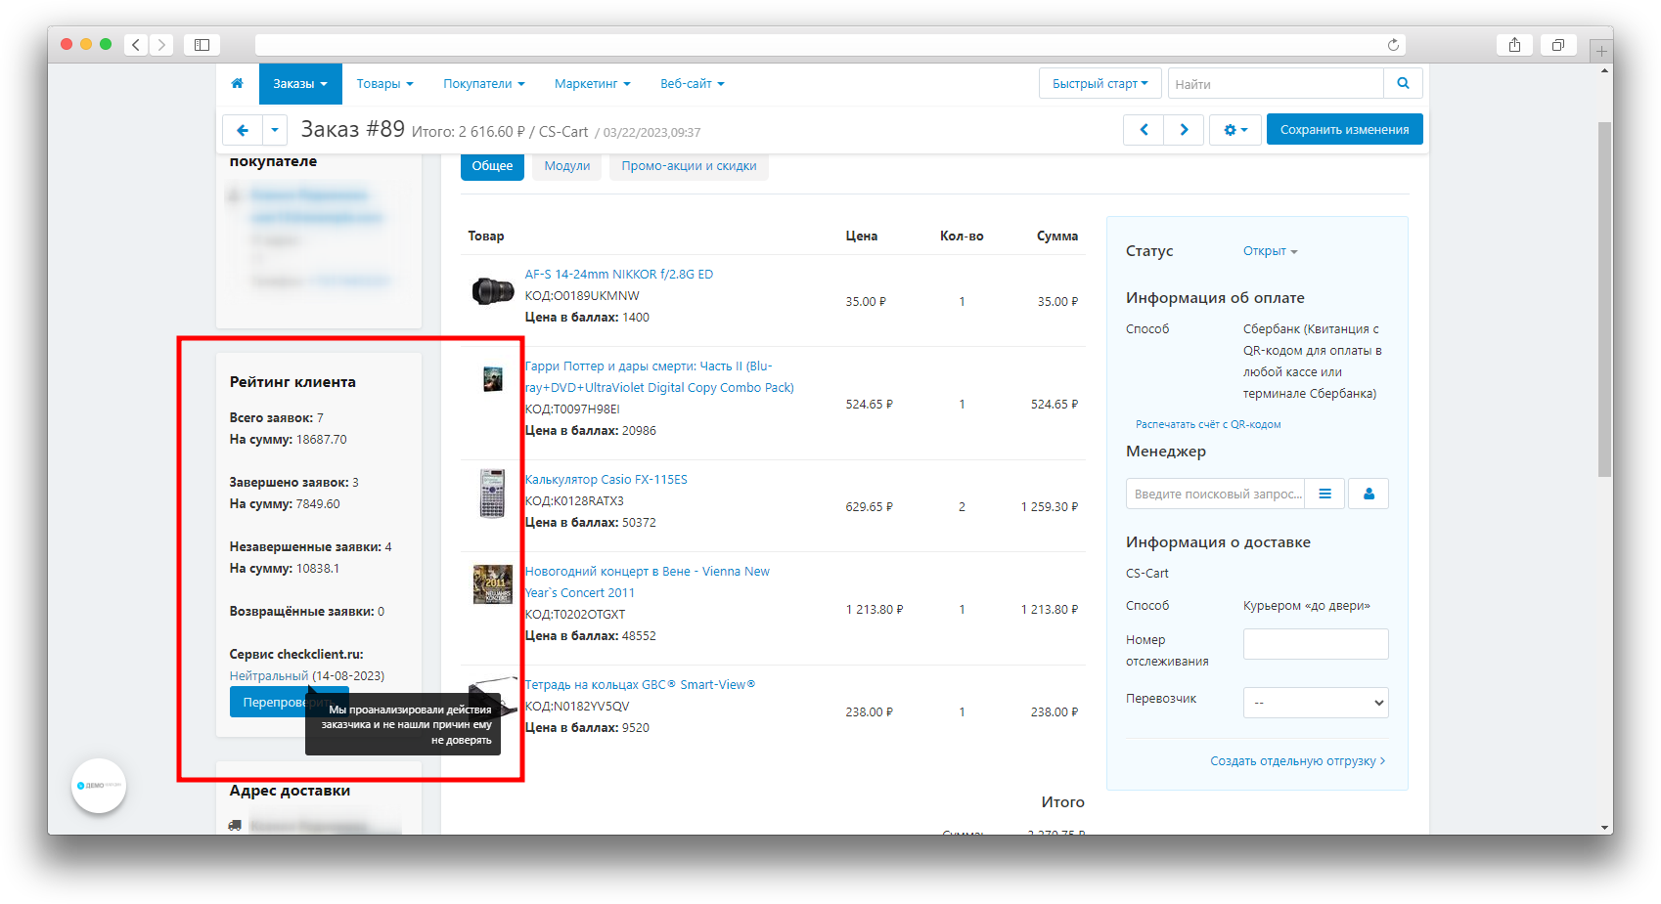Open AF-S 14-24mm NIKKOR product link
This screenshot has width=1661, height=904.
619,275
